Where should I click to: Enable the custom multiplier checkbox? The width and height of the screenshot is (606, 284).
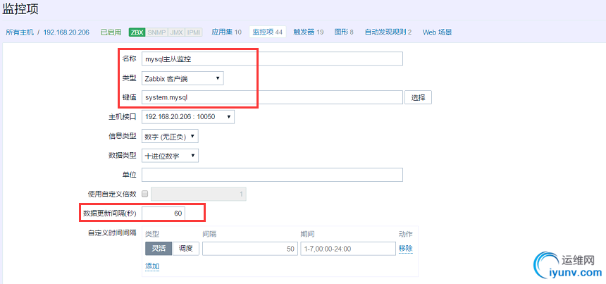145,194
